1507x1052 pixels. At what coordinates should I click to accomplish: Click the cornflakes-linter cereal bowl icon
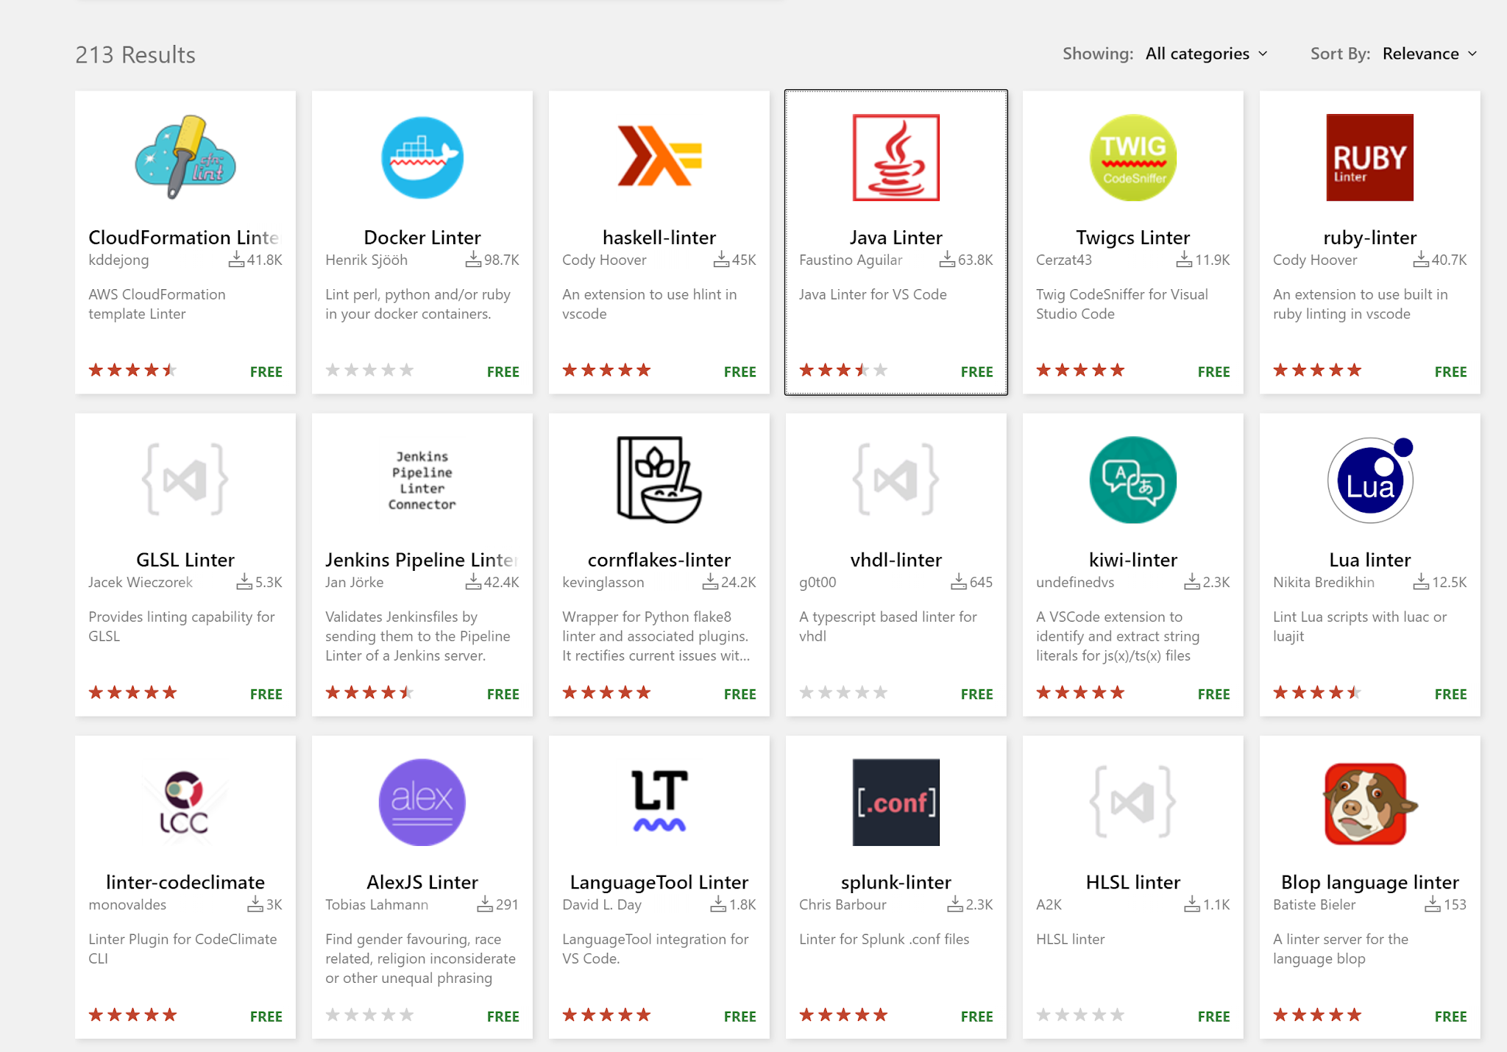[x=659, y=480]
